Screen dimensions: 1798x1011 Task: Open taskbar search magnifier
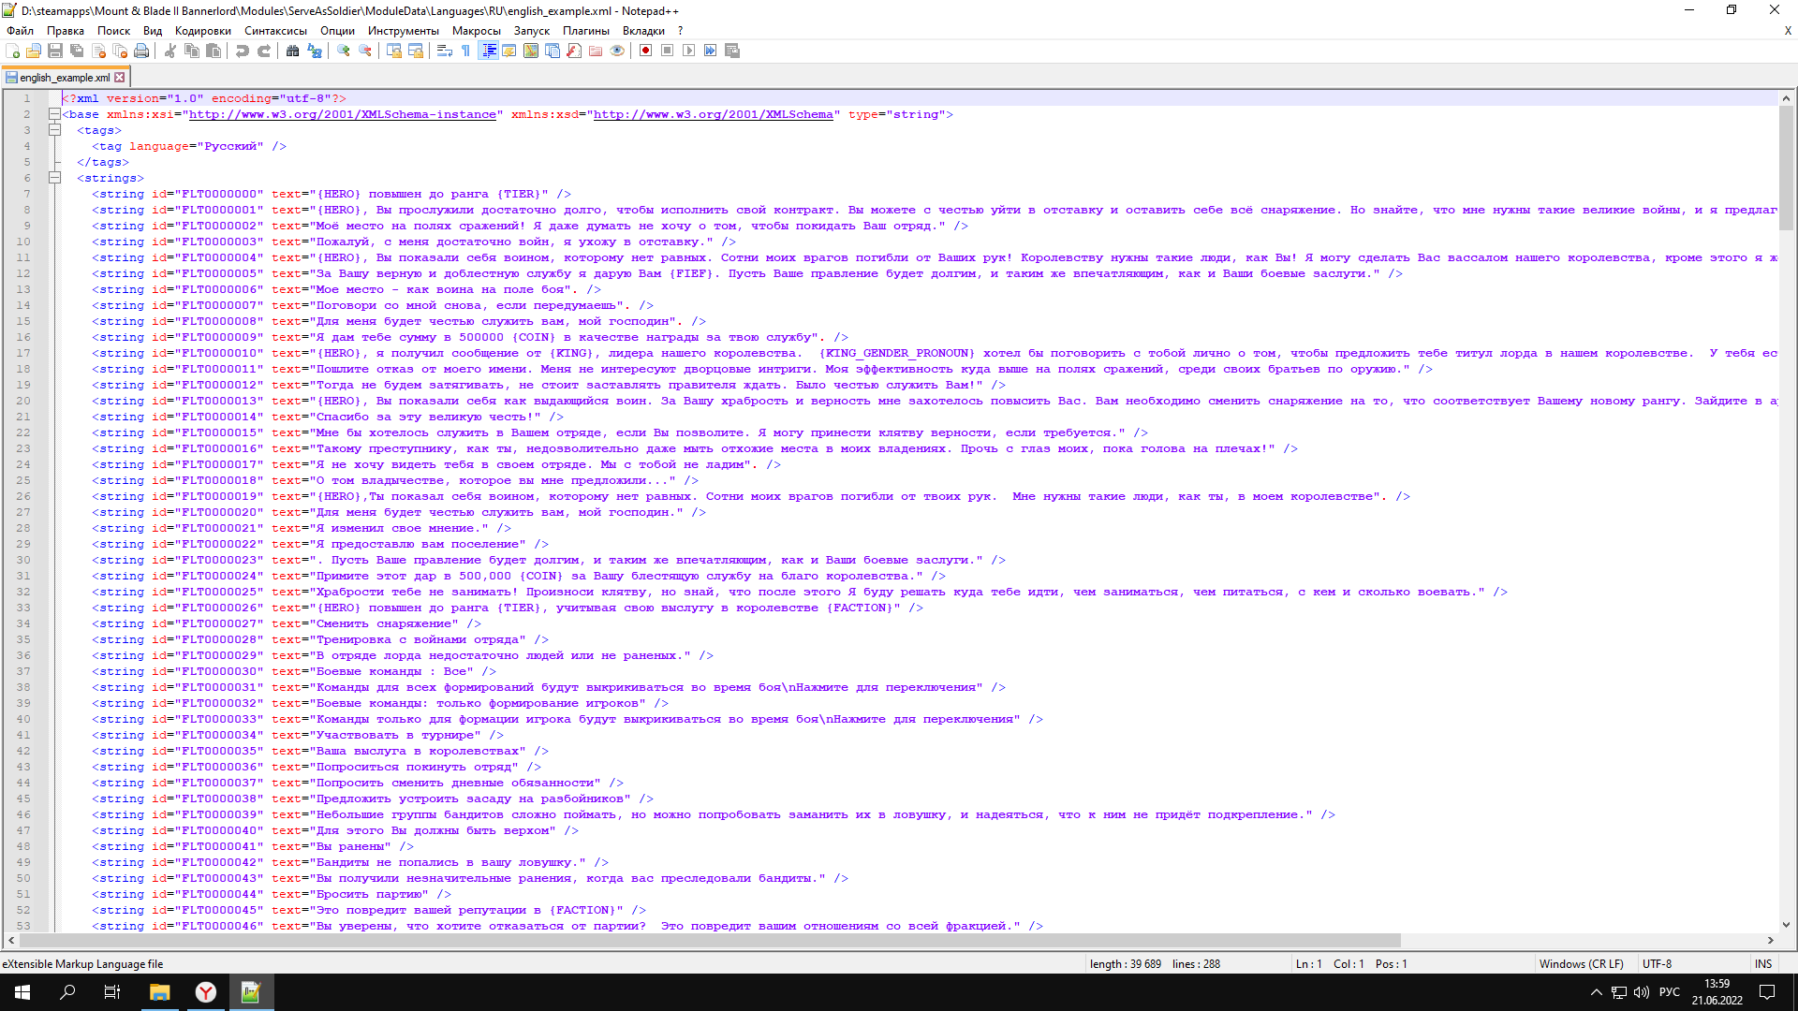pyautogui.click(x=67, y=992)
